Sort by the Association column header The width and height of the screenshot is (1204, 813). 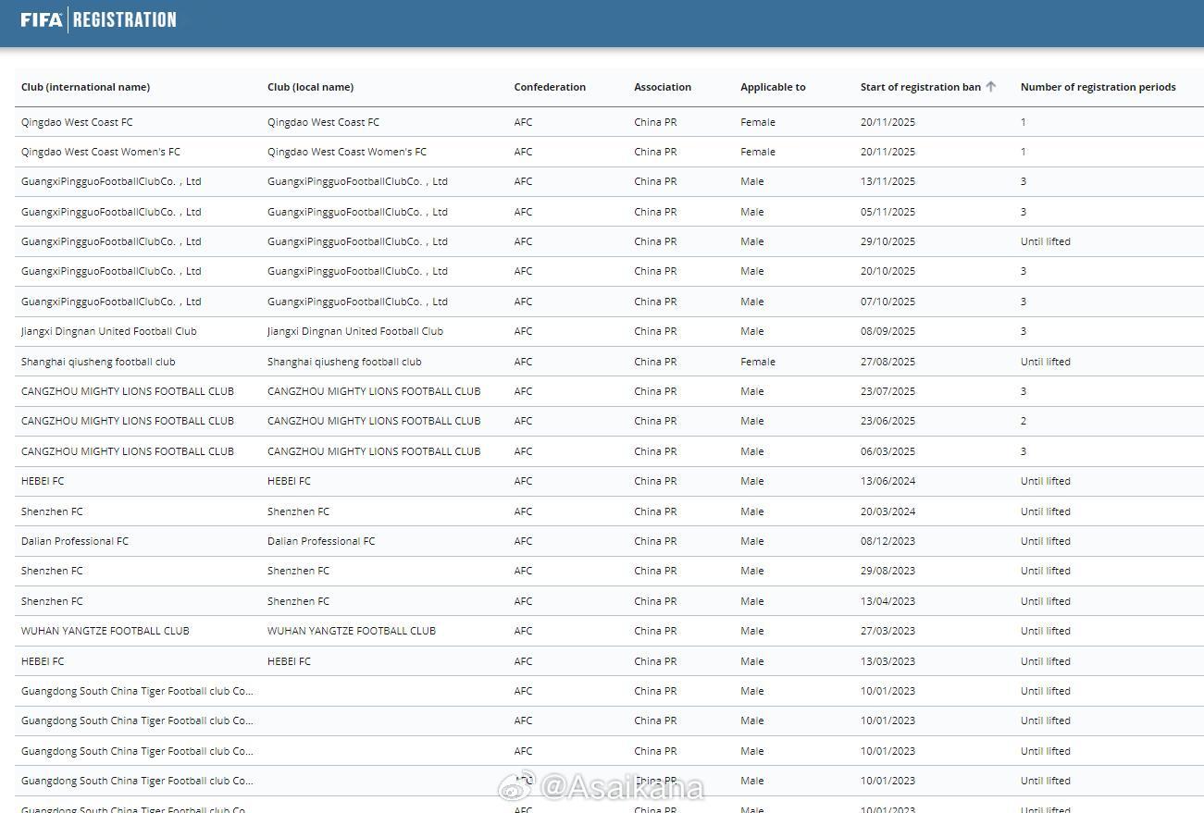[663, 87]
